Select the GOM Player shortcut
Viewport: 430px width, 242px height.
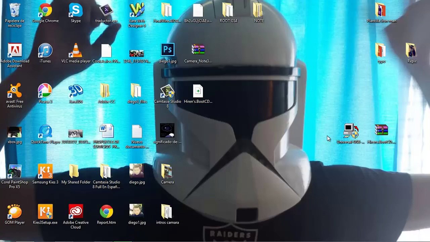(15, 212)
